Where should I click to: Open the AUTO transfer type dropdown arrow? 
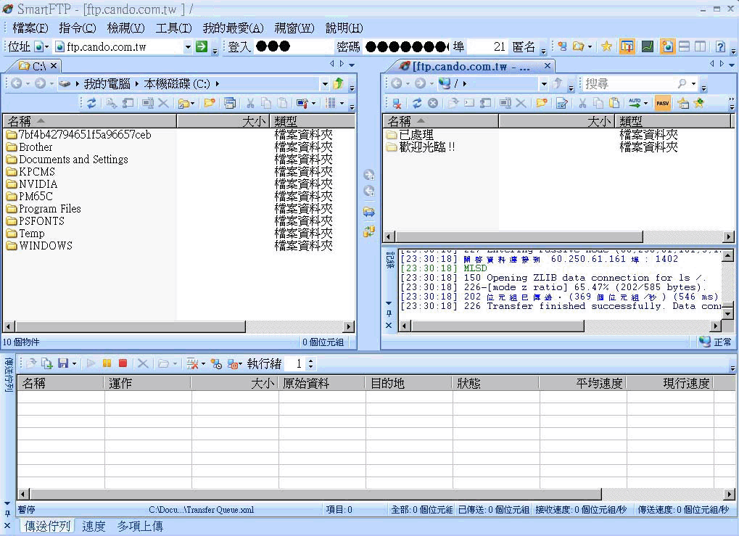click(x=645, y=103)
